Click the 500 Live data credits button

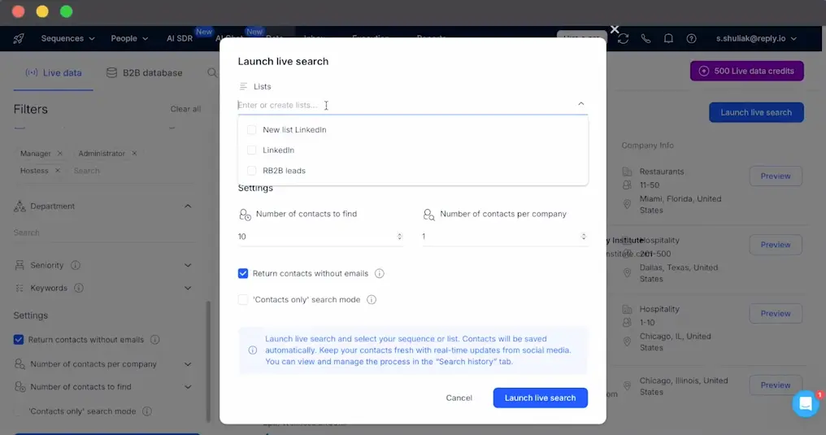pos(746,71)
